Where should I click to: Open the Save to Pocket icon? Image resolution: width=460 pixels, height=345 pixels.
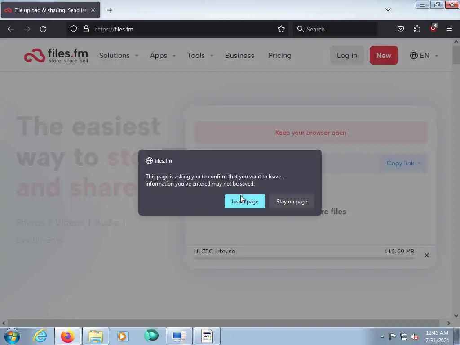tap(400, 29)
